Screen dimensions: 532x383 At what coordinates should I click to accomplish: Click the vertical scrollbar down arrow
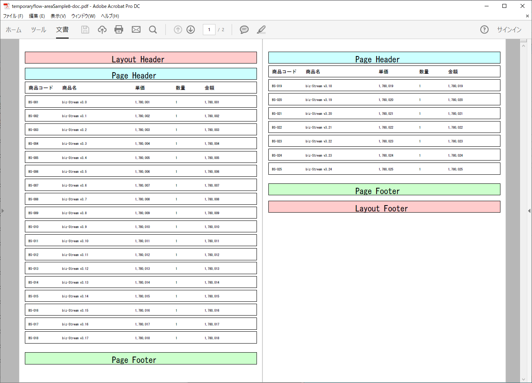click(524, 379)
